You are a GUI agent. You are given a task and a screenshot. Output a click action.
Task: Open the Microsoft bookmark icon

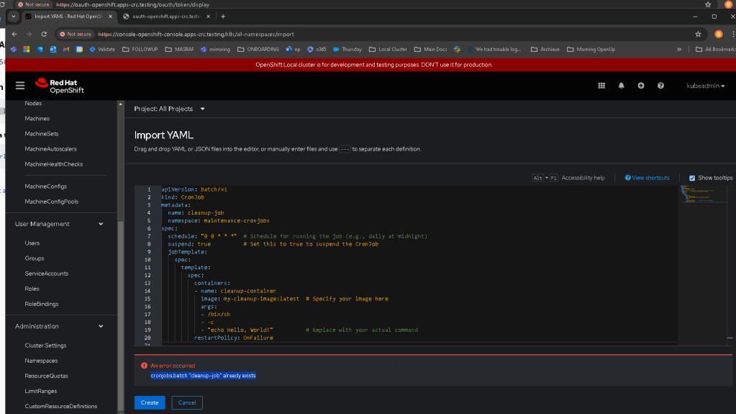pos(27,50)
